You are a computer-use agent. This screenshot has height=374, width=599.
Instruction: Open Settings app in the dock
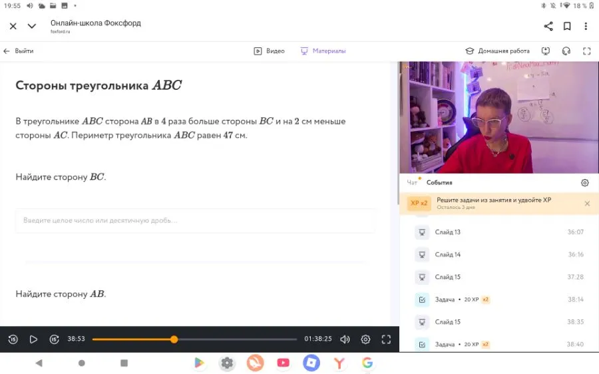[x=227, y=363]
